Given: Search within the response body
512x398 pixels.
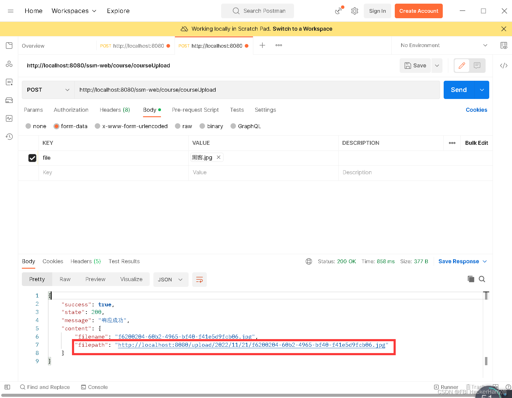Looking at the screenshot, I should click(482, 279).
